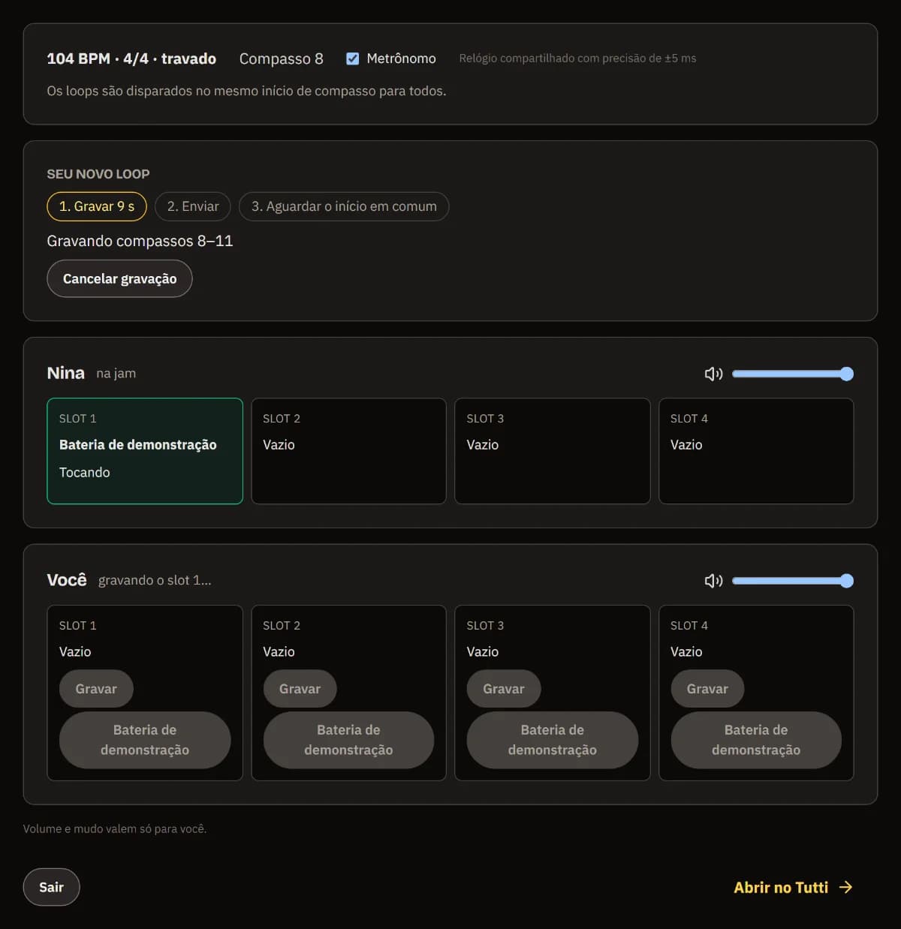
Task: Adjust Nina's volume slider
Action: click(x=793, y=374)
